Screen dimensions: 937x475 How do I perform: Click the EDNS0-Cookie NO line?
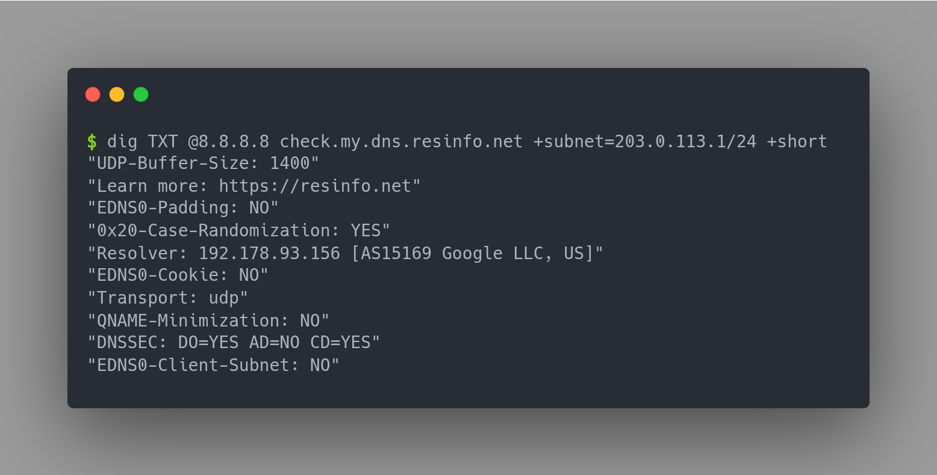[x=177, y=275]
